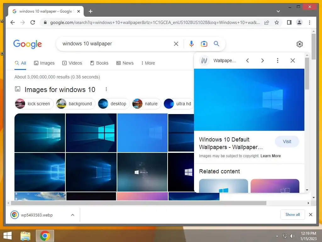This screenshot has width=322, height=242.
Task: Close the windows 10 wallpaper tab
Action: click(78, 12)
